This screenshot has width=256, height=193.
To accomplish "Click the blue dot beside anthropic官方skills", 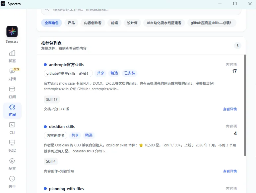I will click(x=45, y=65).
